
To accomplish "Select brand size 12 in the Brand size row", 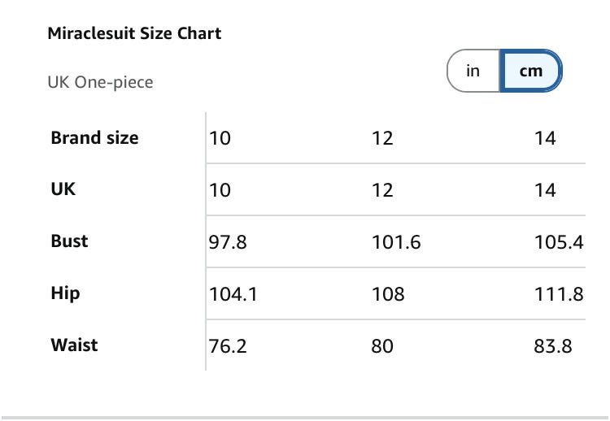I will [382, 138].
